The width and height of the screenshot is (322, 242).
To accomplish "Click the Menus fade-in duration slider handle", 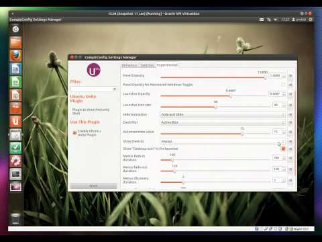I will coord(172,160).
